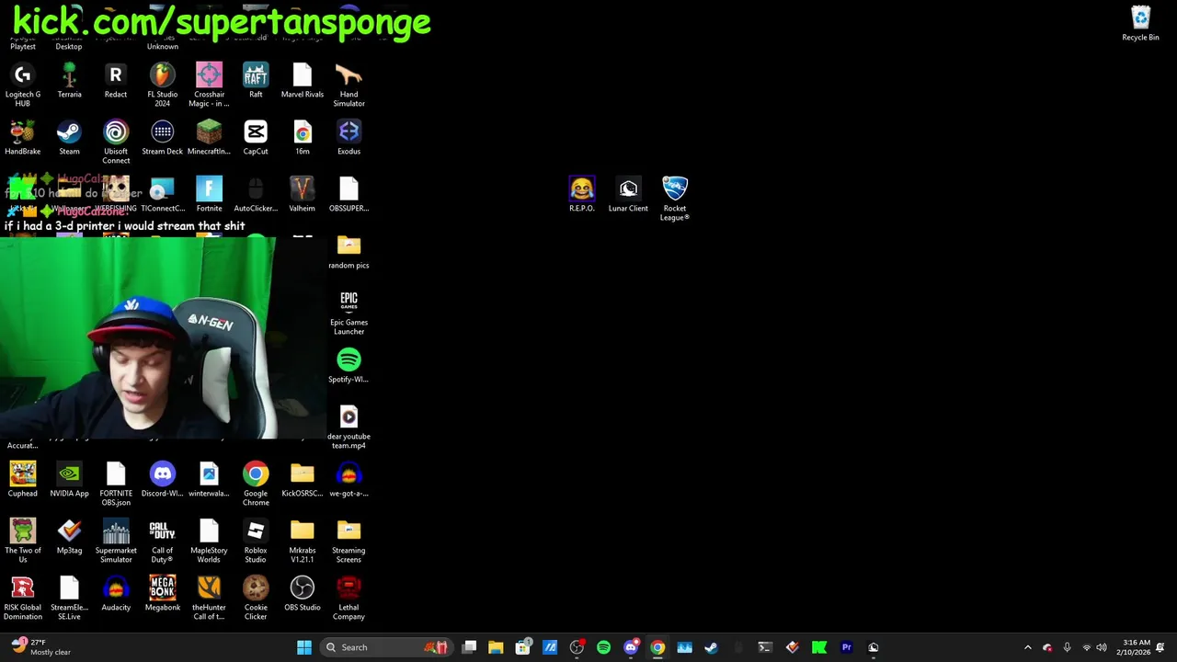Launch the Minecraft installer icon
This screenshot has height=662, width=1177.
click(209, 138)
